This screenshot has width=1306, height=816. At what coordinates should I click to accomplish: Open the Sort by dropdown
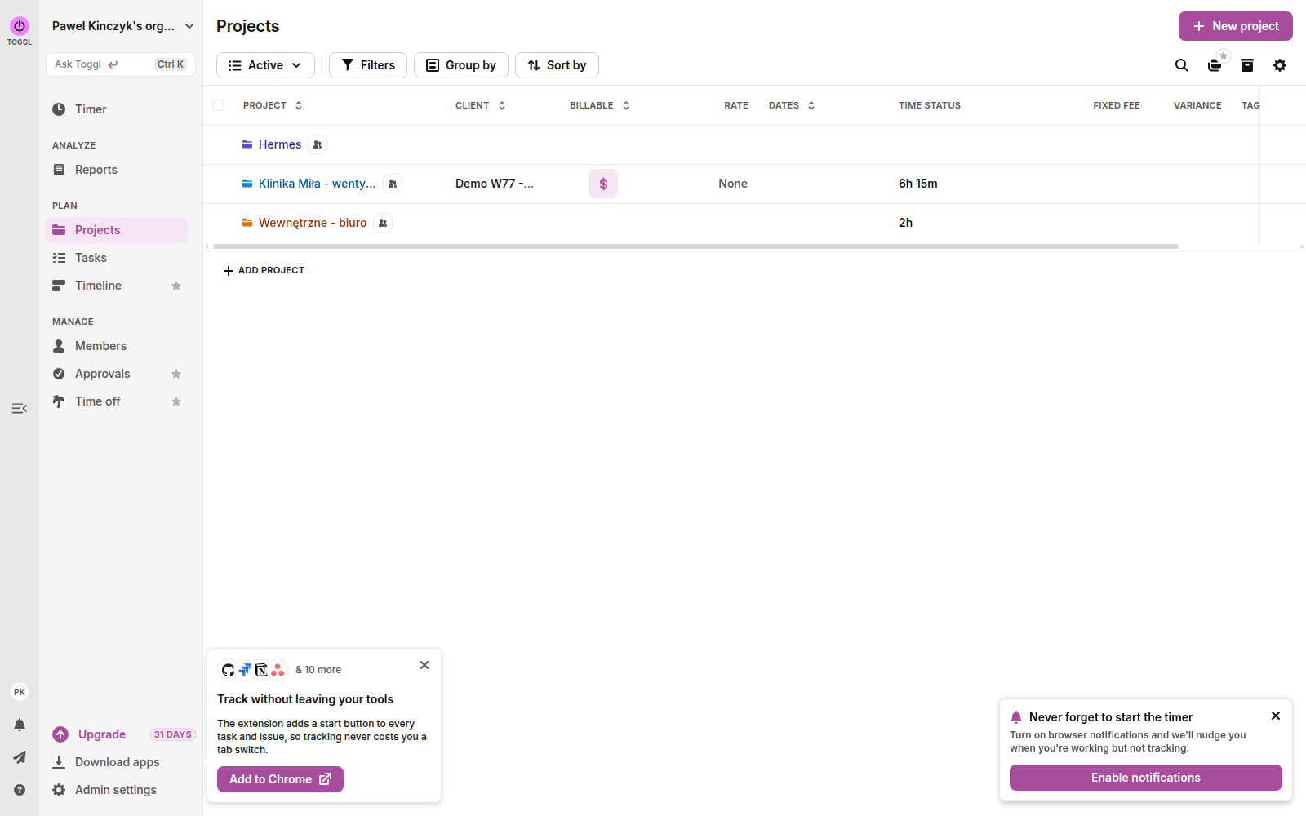[557, 65]
